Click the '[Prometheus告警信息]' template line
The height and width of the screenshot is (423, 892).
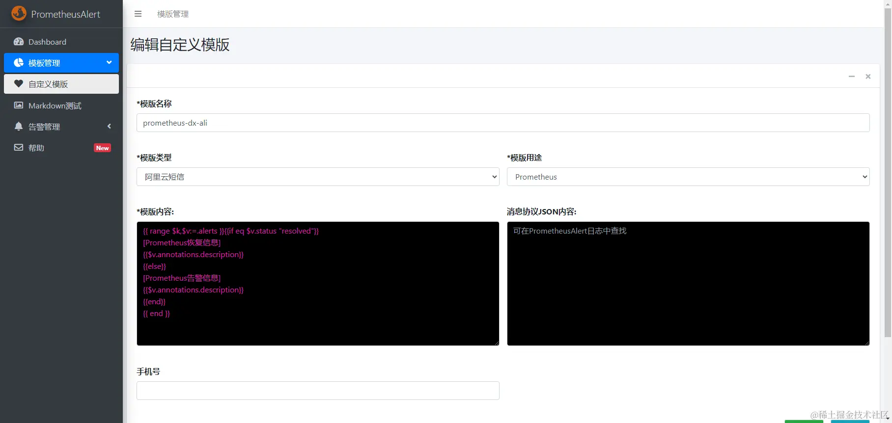(x=182, y=278)
